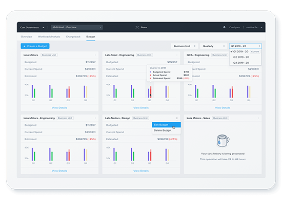
Task: View Details of Lata Motors - Engineering card
Action: coord(59,171)
